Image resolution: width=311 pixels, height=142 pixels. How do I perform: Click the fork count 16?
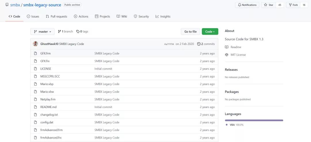point(304,5)
